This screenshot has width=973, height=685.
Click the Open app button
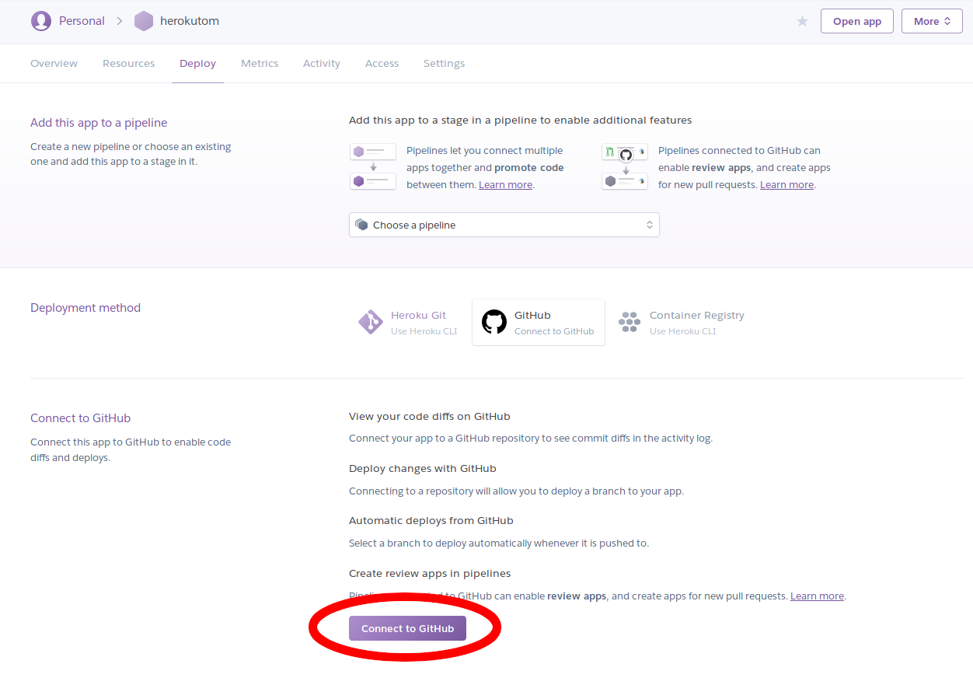pyautogui.click(x=857, y=21)
